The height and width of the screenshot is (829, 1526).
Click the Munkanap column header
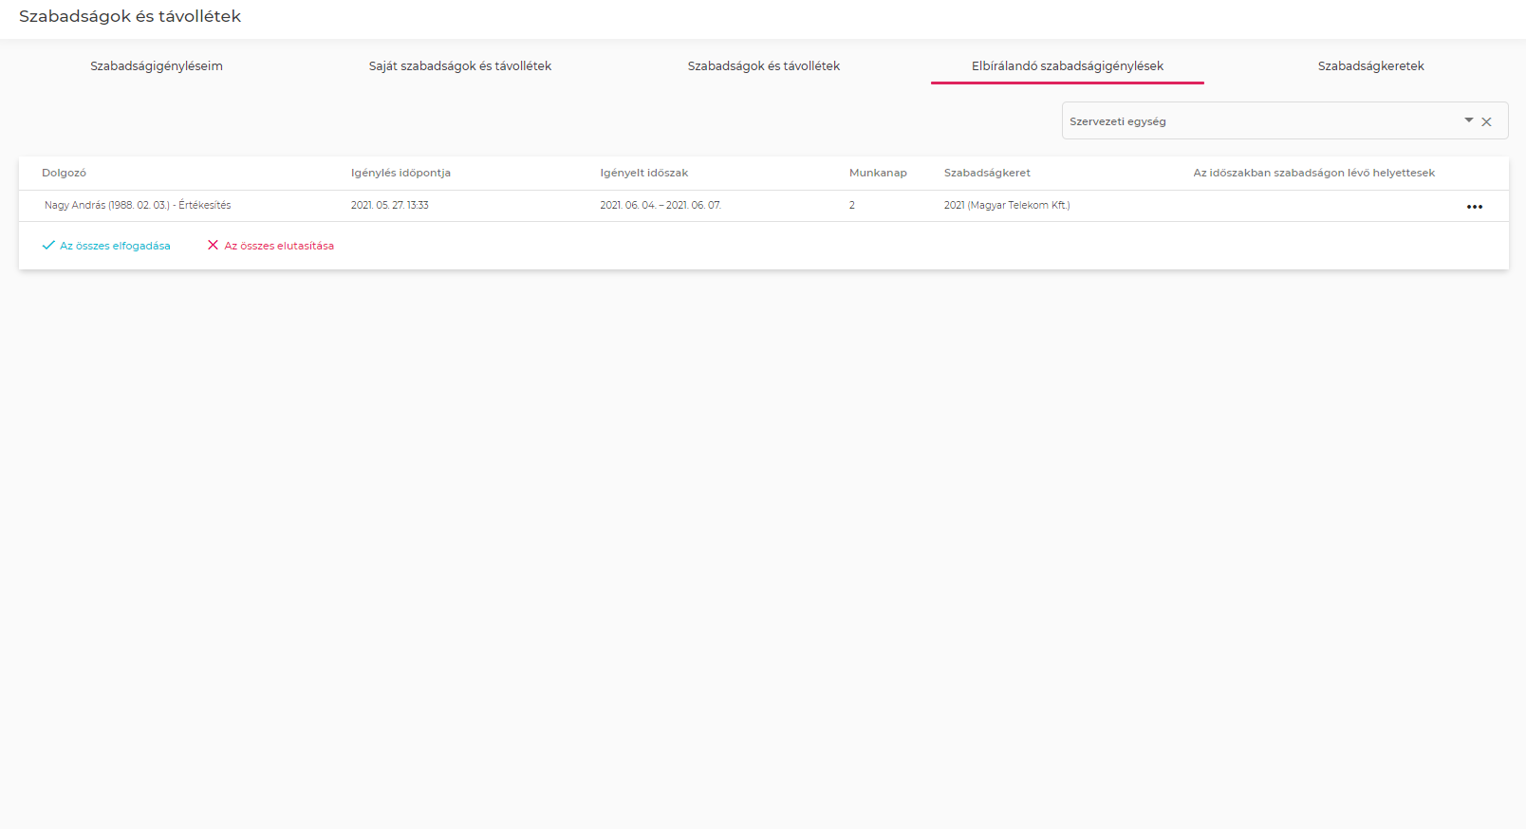[x=878, y=174]
